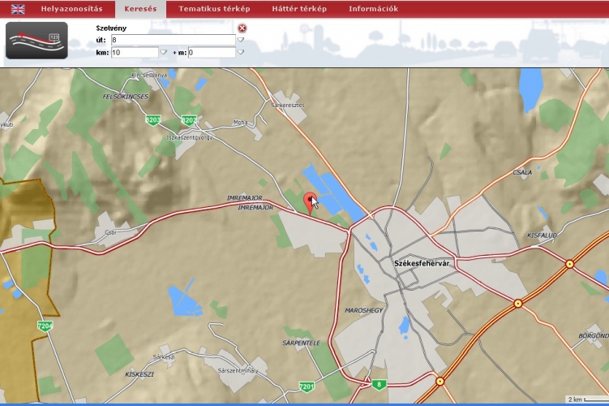Viewport: 609px width, 406px height.
Task: Click the green route 8 road shield
Action: (x=378, y=384)
